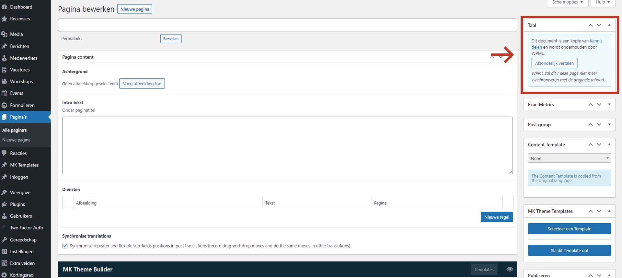Move Publiceren panel up
Viewport: 622px width, 278px height.
coord(591,275)
